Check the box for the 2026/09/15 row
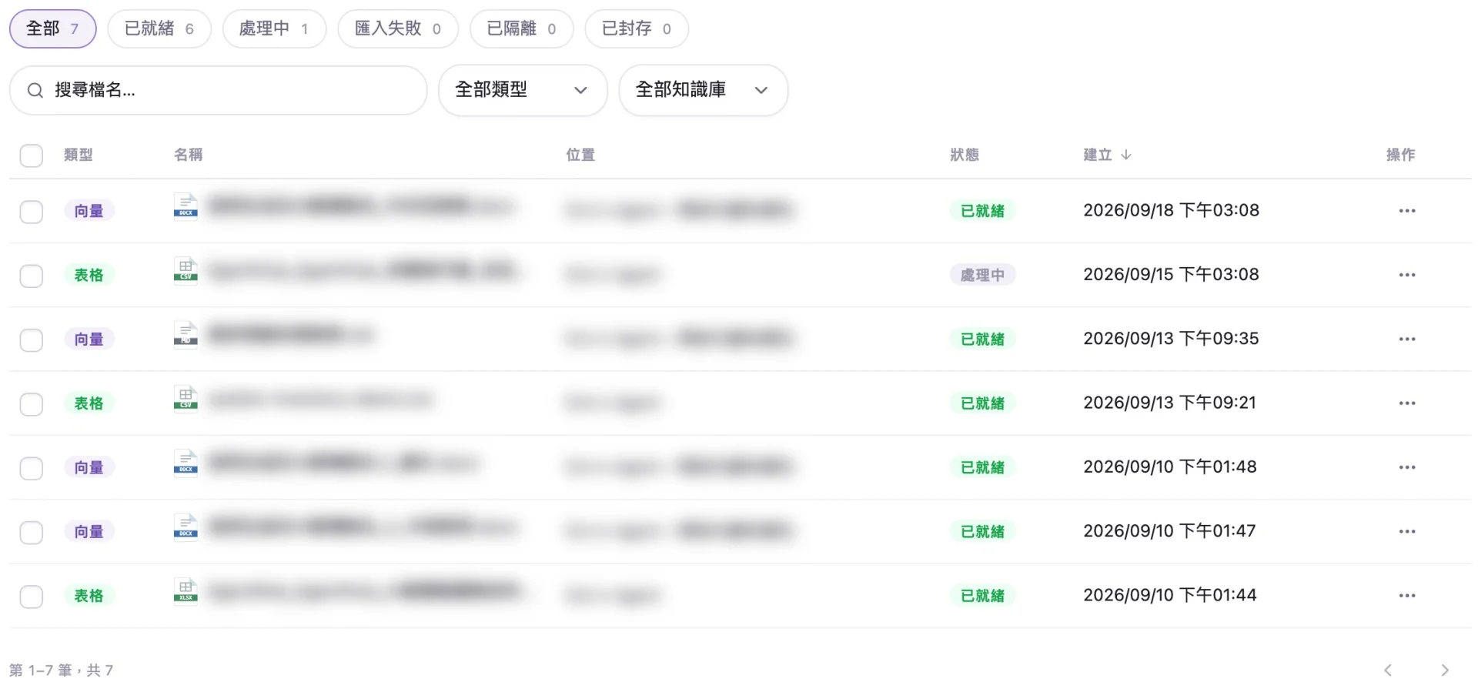Screen dimensions: 1478x699 point(32,276)
